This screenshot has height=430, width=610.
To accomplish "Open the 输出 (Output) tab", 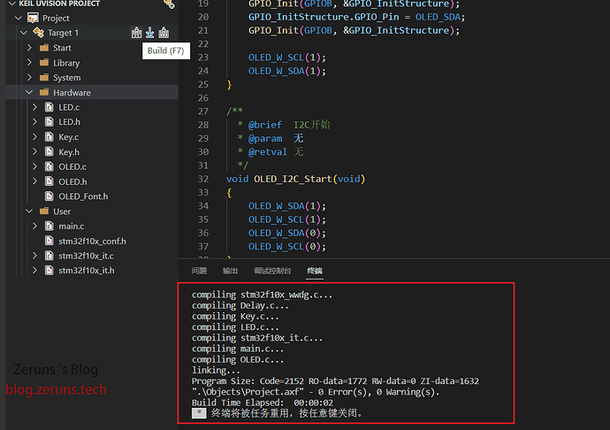I will click(x=230, y=271).
